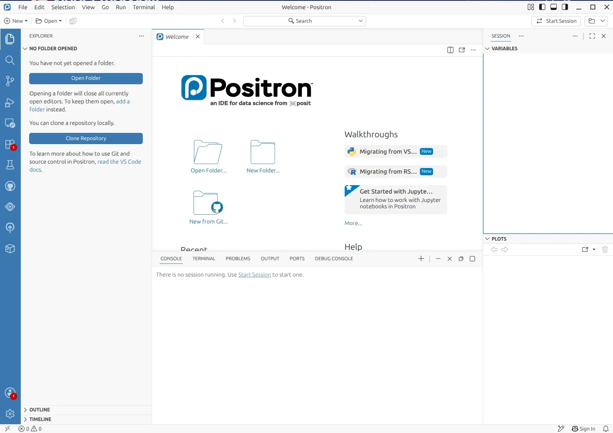This screenshot has height=433, width=613.
Task: Switch to the DEBUG CONSOLE tab
Action: pyautogui.click(x=334, y=259)
